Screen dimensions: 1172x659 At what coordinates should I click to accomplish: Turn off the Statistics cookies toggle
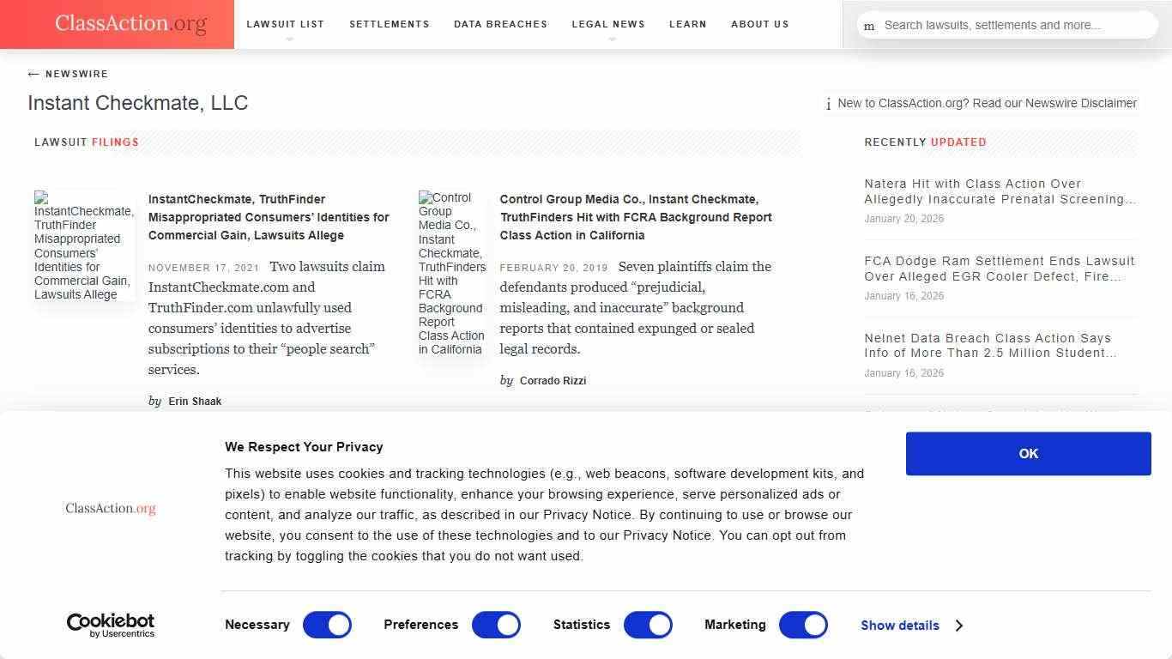648,625
